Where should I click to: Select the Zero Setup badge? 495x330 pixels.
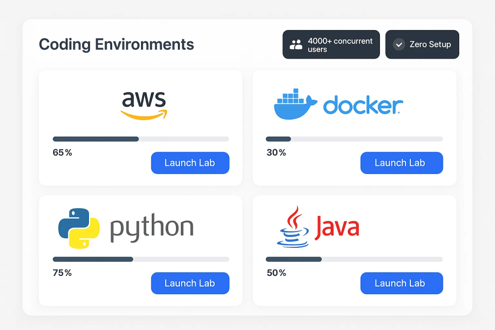pyautogui.click(x=422, y=44)
